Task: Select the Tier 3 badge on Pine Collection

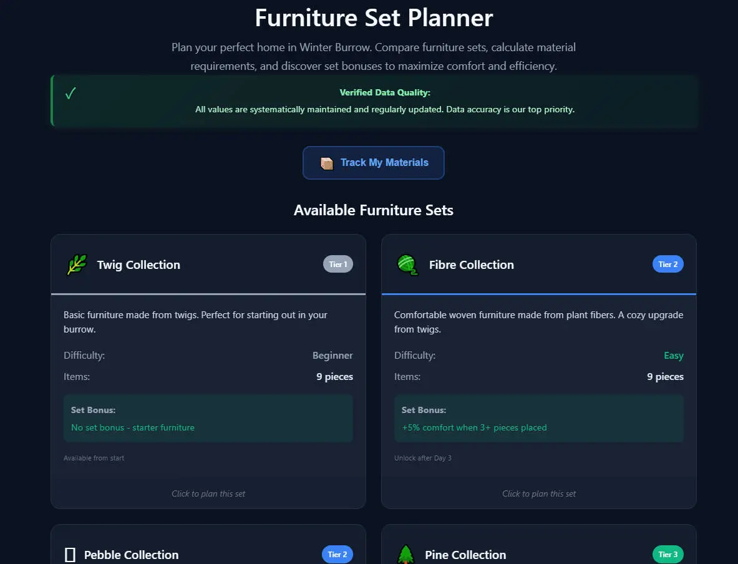Action: coord(668,554)
